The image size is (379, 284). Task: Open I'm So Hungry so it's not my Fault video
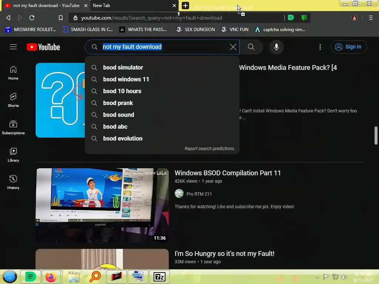click(x=224, y=254)
